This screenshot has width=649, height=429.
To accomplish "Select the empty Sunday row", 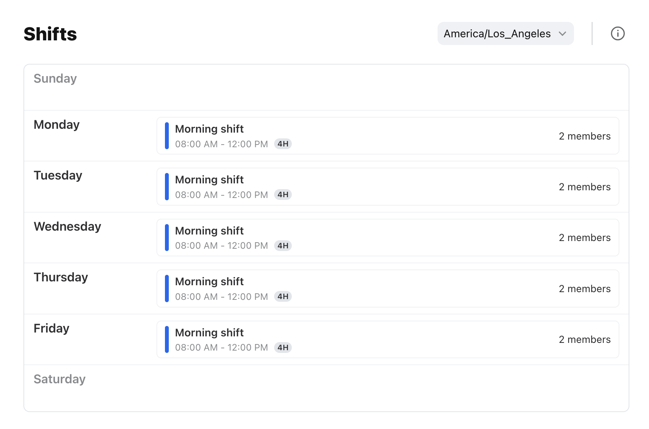I will 326,88.
